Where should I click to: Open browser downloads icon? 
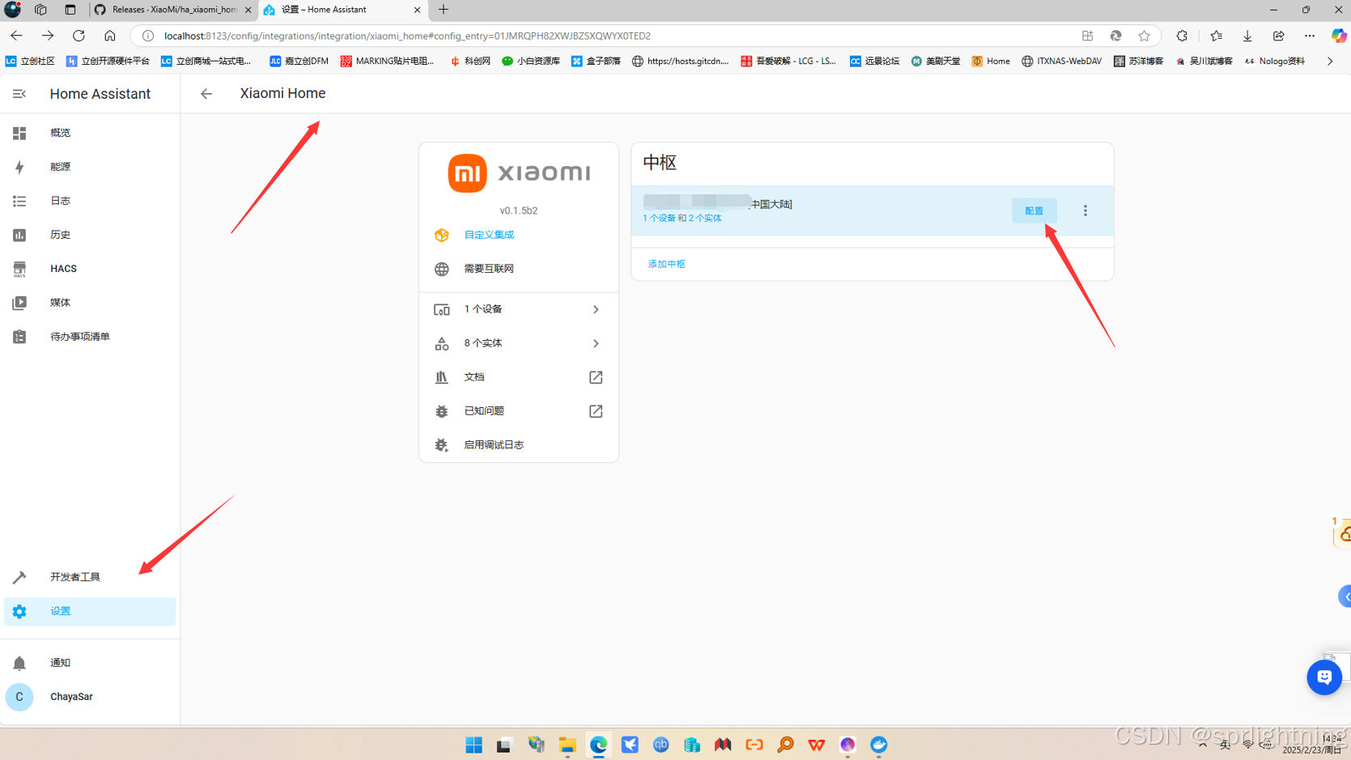click(1247, 36)
